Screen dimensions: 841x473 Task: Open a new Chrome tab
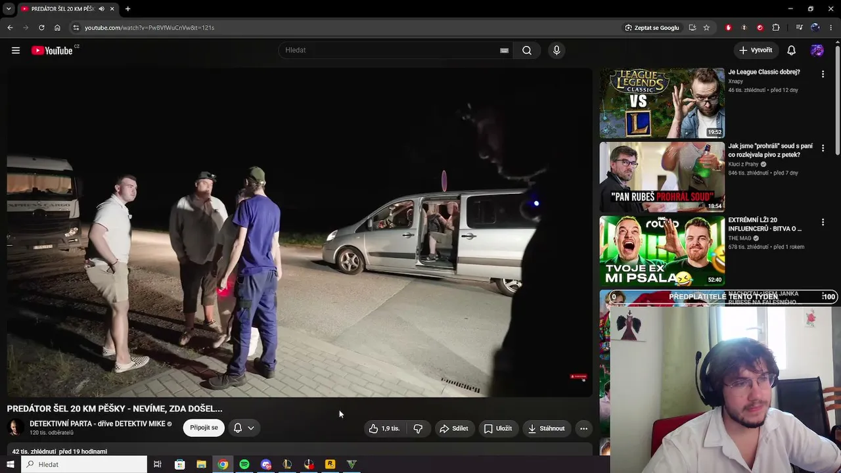[127, 9]
